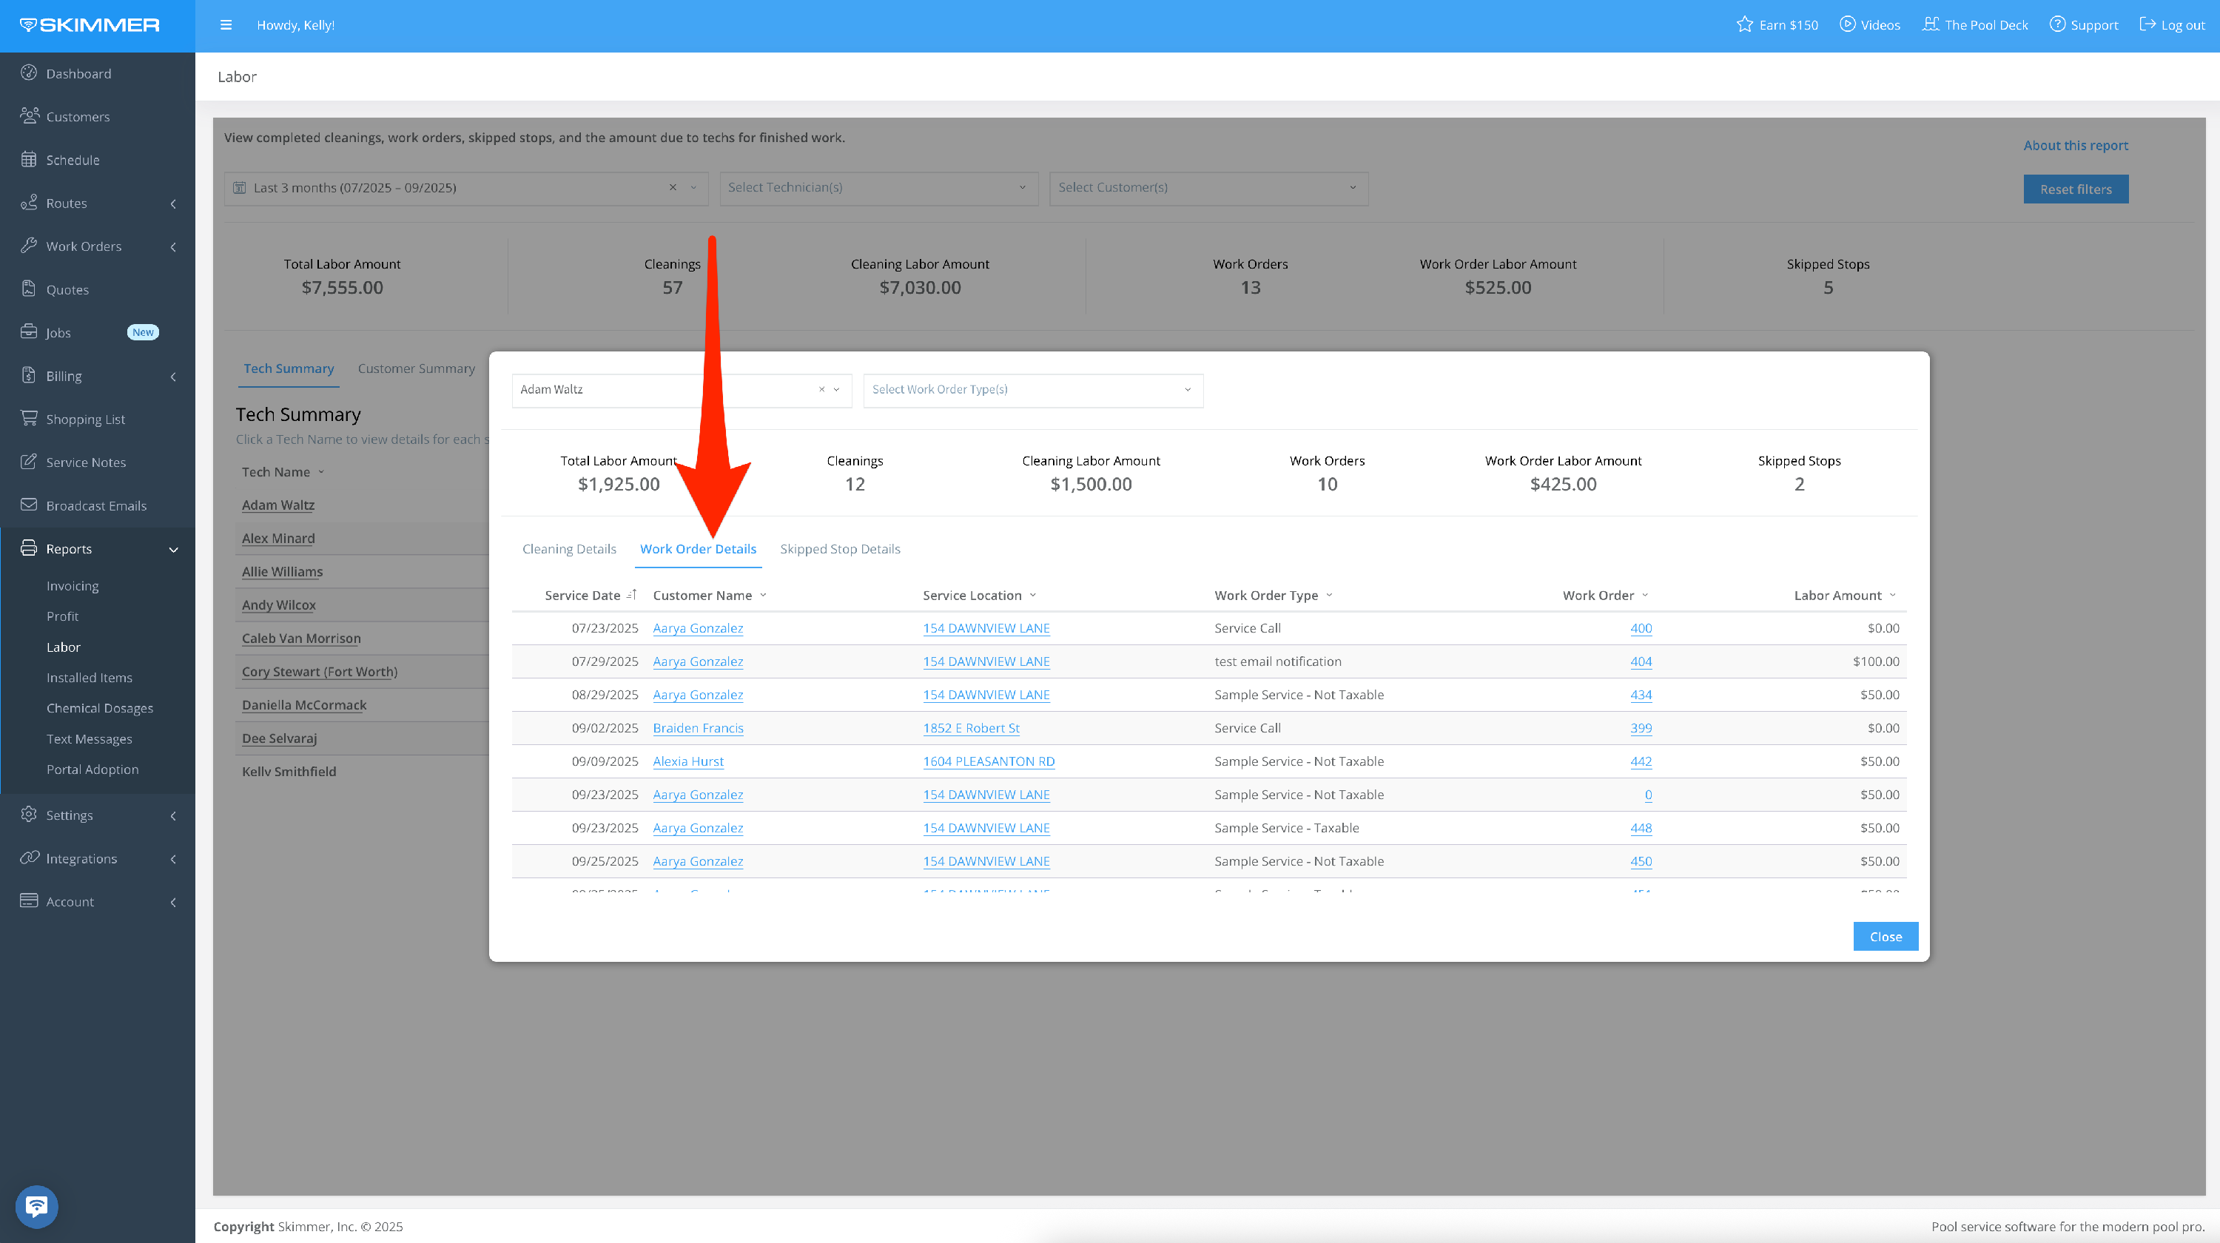Open the chat widget bubble
The image size is (2220, 1243).
click(36, 1206)
